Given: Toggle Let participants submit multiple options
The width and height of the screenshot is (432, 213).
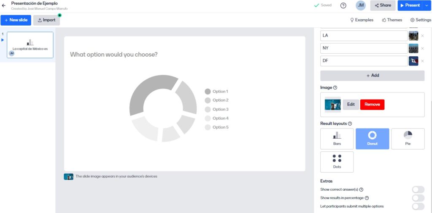Looking at the screenshot, I should 418,206.
